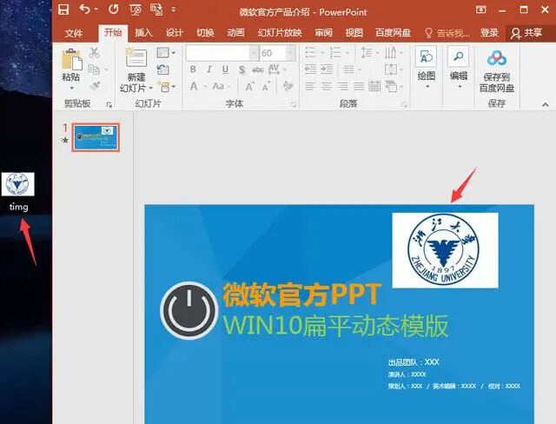Click the Save icon in quick access toolbar
This screenshot has width=556, height=424.
coord(63,10)
